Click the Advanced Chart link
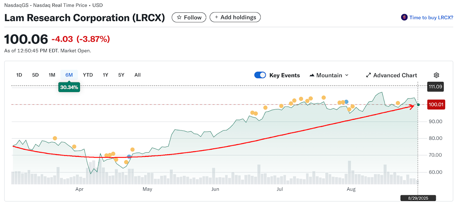The image size is (457, 204). click(x=395, y=75)
